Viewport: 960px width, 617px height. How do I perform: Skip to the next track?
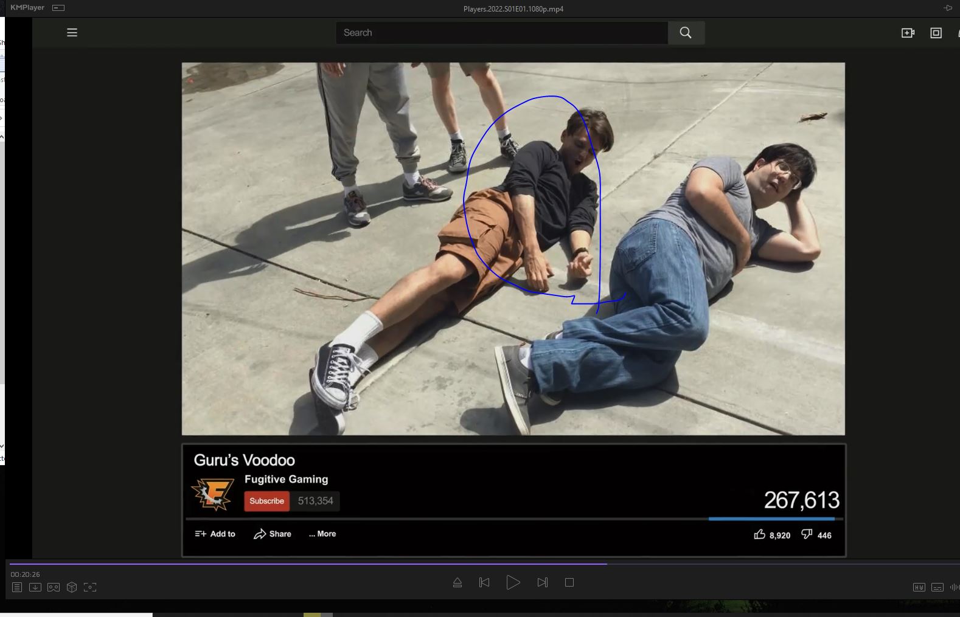click(x=542, y=582)
